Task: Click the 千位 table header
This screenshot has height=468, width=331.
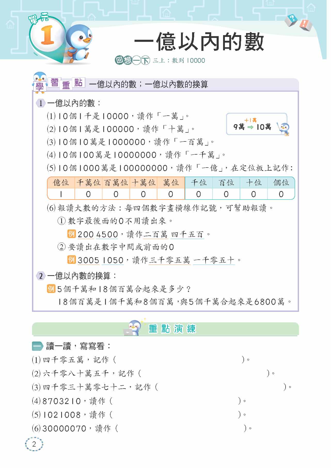Action: tap(199, 183)
